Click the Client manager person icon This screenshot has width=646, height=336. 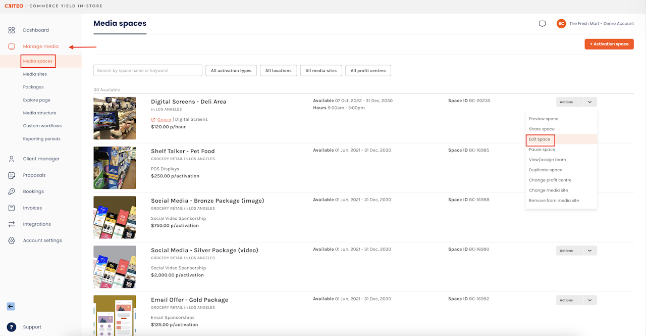[x=12, y=159]
